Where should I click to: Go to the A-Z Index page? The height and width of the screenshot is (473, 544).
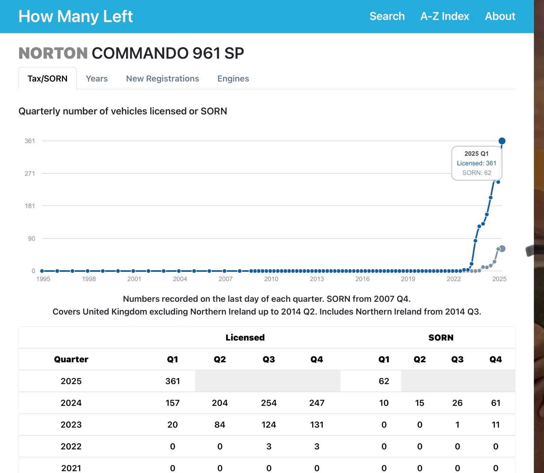click(x=444, y=16)
